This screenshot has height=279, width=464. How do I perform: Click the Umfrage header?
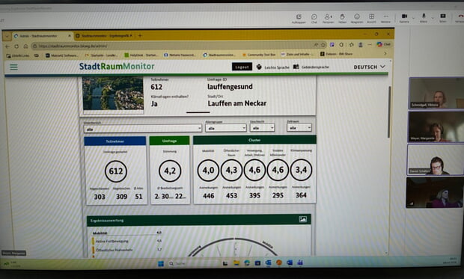(169, 141)
